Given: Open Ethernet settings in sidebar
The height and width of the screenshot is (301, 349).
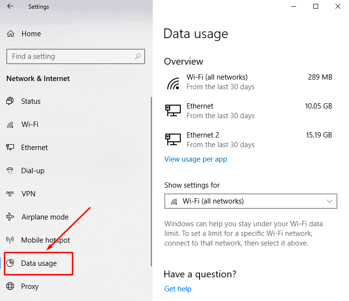Looking at the screenshot, I should (35, 148).
